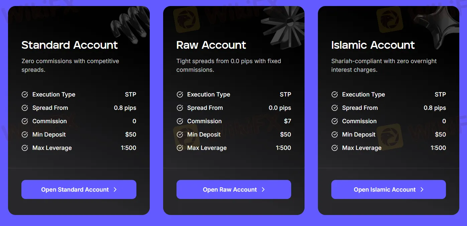The image size is (467, 226).
Task: Select the Raw Account card heading
Action: pyautogui.click(x=211, y=45)
